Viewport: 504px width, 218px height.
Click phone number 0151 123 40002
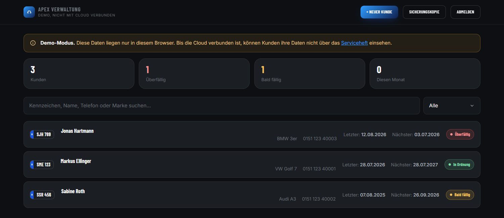319,199
